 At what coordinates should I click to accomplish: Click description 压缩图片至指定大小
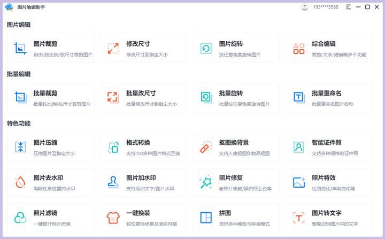click(54, 153)
